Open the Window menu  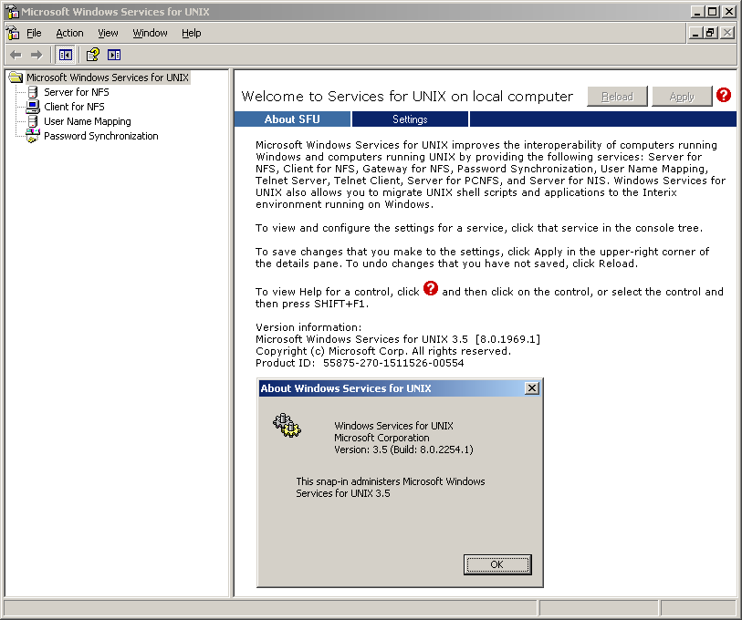[150, 33]
